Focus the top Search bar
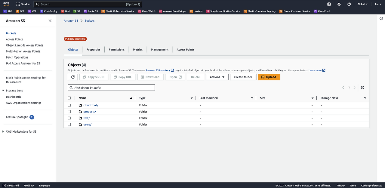This screenshot has width=385, height=188. 88,4
